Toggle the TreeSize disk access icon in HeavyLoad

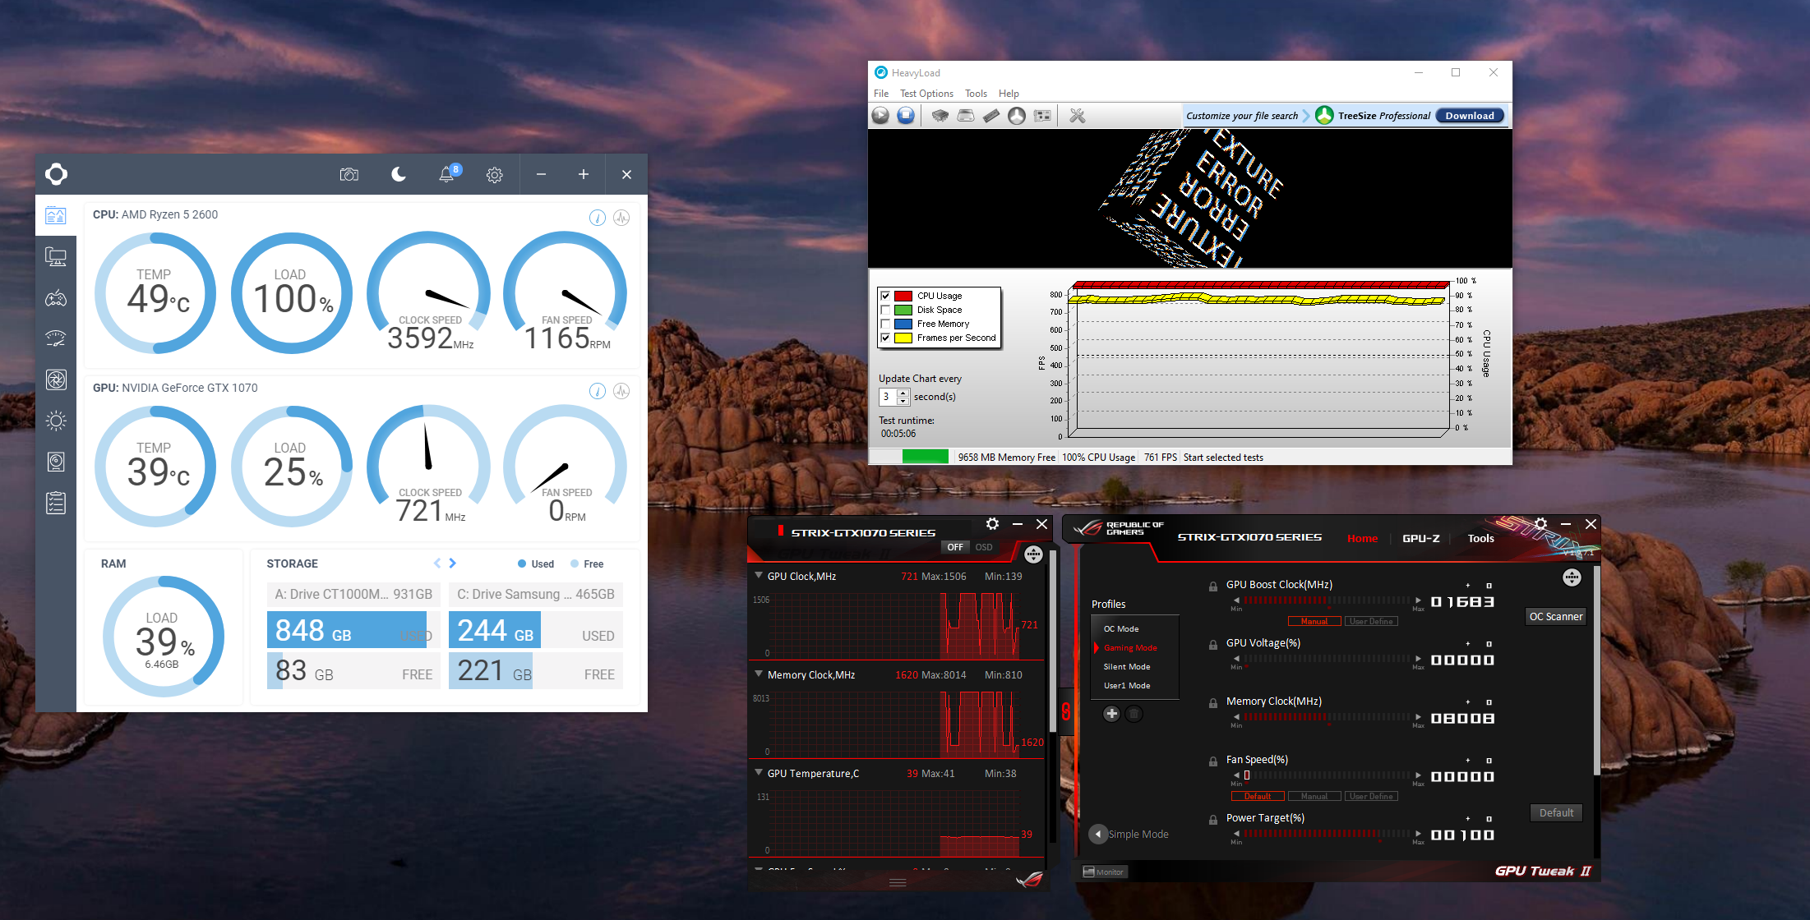click(x=1017, y=116)
